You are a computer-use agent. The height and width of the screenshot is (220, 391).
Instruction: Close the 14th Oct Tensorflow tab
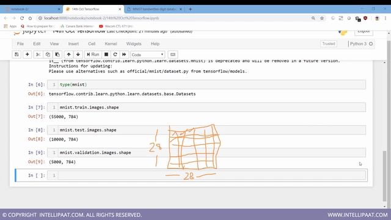[120, 9]
